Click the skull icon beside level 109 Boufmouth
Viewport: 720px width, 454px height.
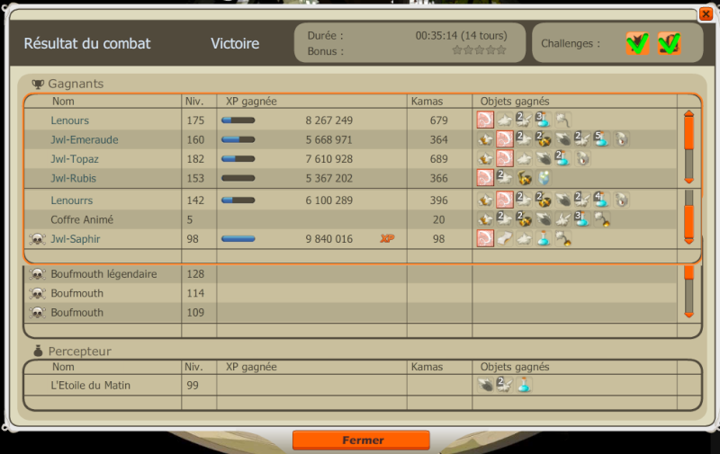coord(37,313)
